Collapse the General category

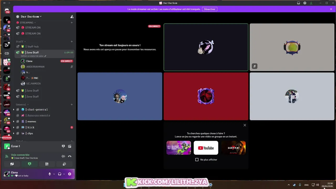click(22, 104)
